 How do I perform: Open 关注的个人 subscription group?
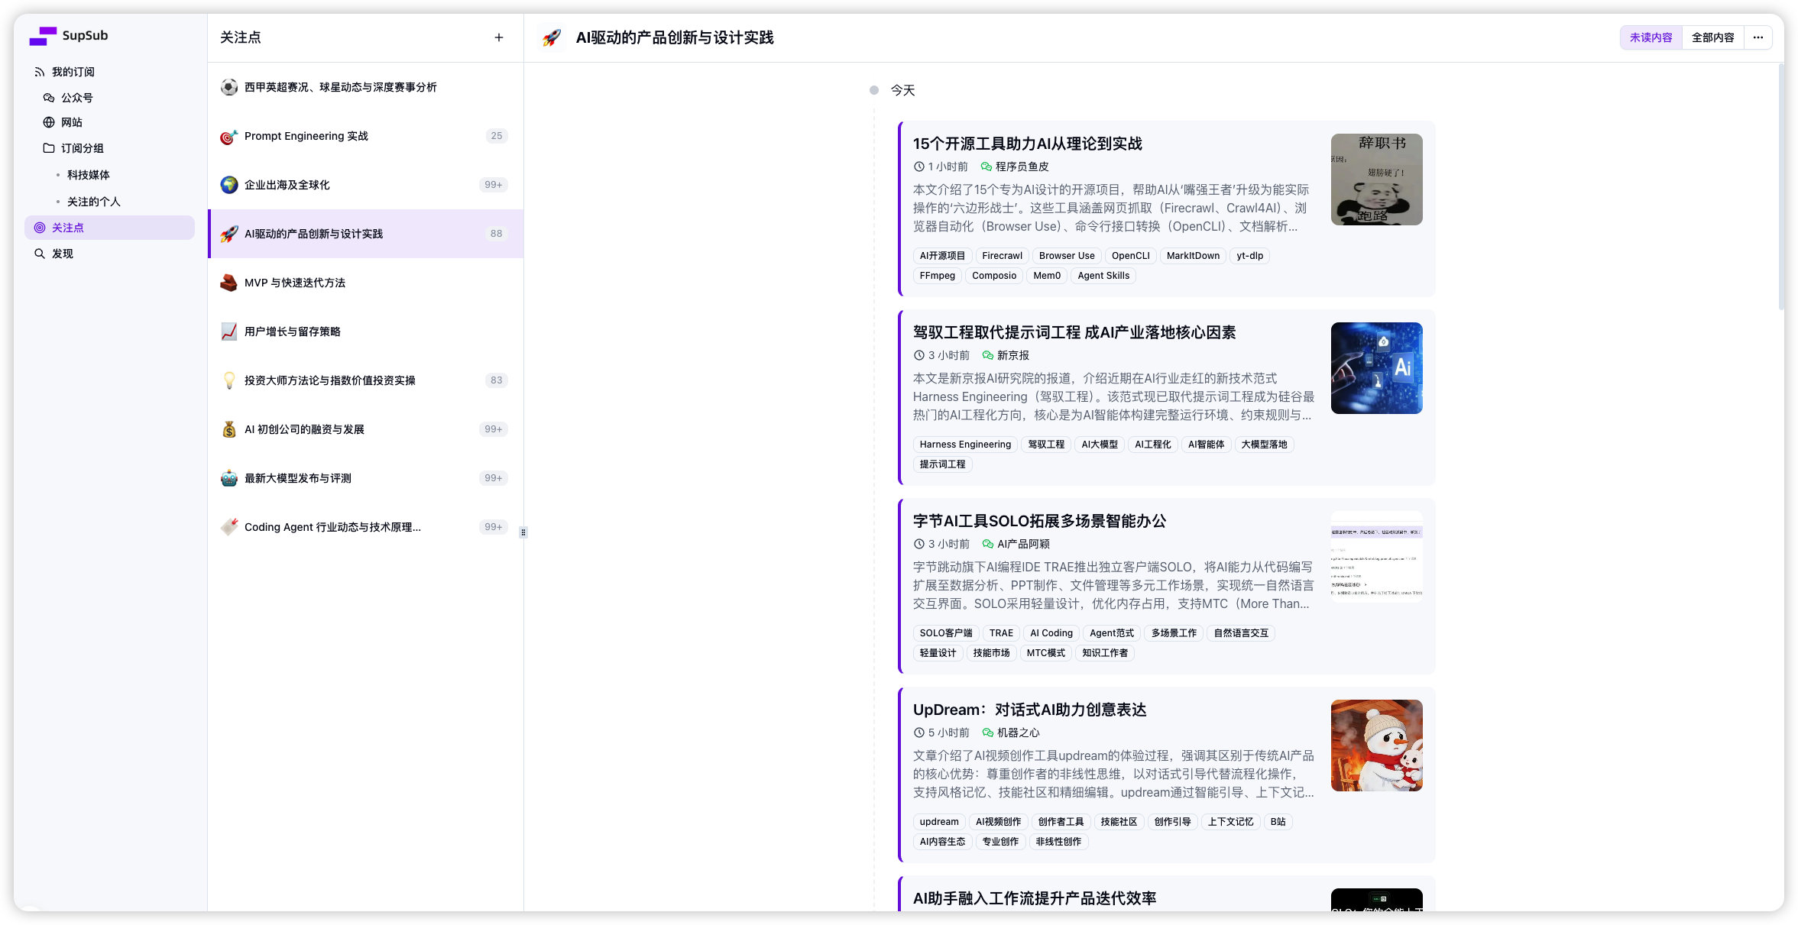94,202
